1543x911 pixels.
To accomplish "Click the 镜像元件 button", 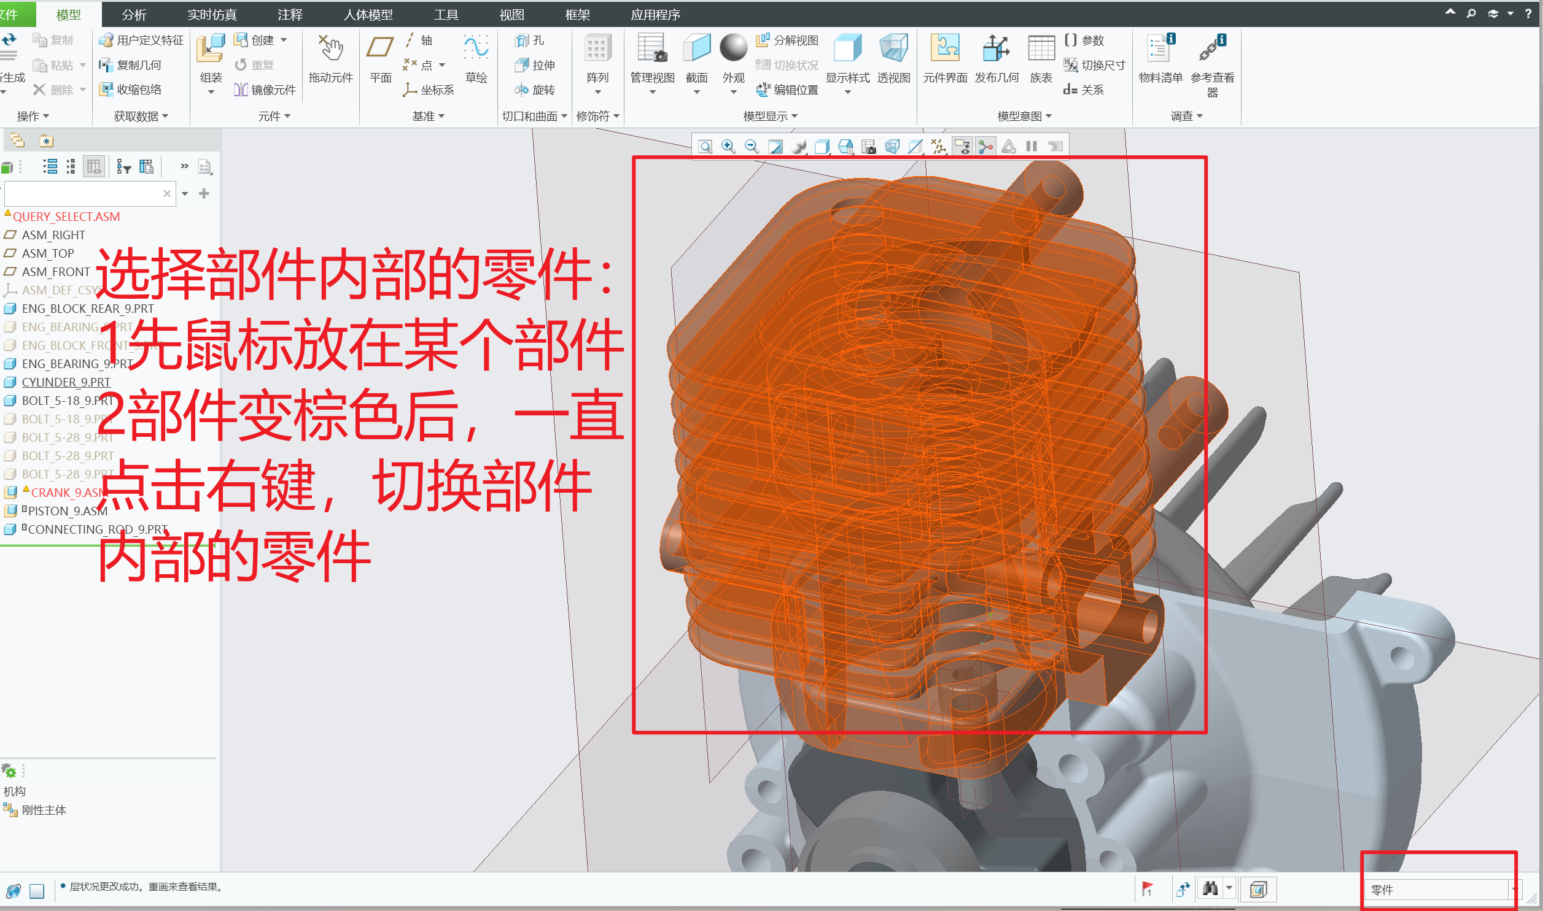I will [x=265, y=90].
